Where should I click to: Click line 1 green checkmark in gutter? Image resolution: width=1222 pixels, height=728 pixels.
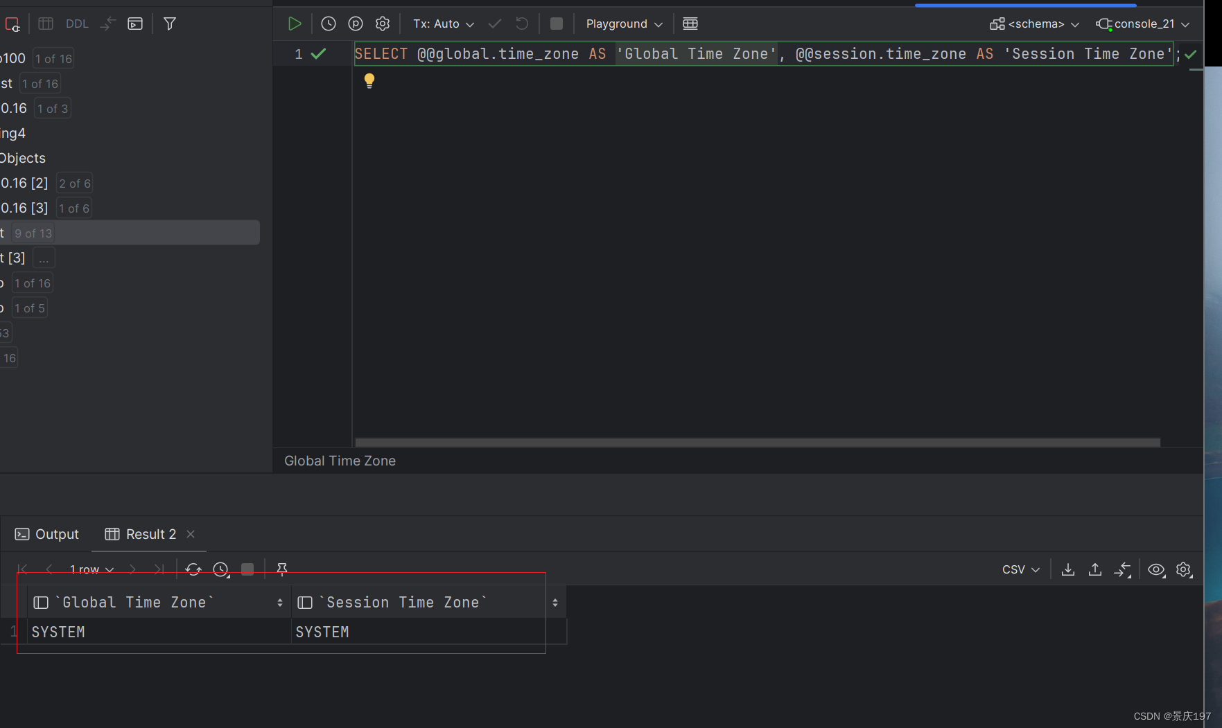(318, 54)
